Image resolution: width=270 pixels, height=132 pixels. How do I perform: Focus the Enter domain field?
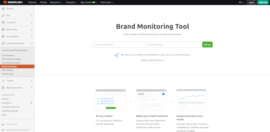pos(174,45)
